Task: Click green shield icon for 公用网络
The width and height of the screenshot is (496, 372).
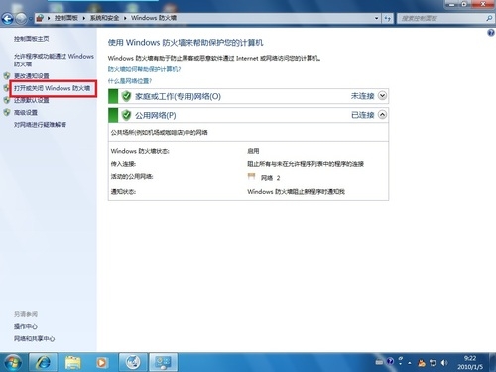Action: pos(126,115)
